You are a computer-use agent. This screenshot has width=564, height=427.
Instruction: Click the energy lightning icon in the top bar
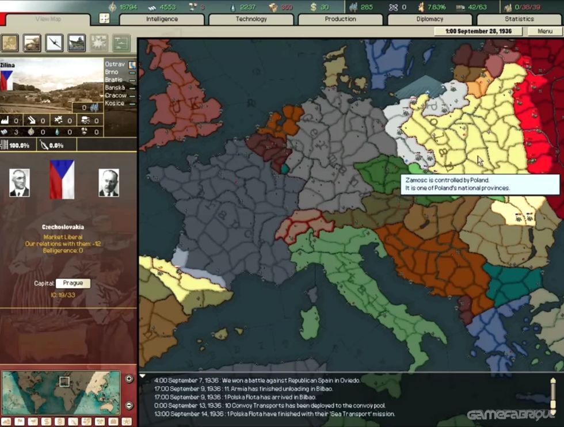click(113, 7)
